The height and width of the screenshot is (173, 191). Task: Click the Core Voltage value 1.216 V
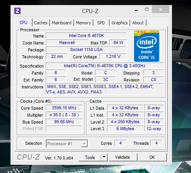point(113,56)
